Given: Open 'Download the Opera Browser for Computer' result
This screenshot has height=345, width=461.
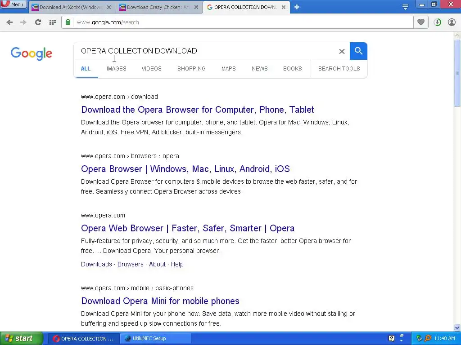Looking at the screenshot, I should tap(198, 110).
